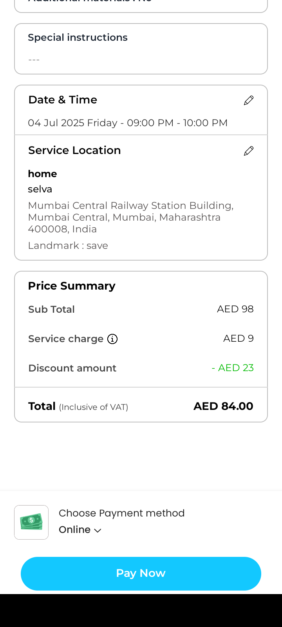Tap the Landmark : save text
This screenshot has height=627, width=282.
pos(68,246)
